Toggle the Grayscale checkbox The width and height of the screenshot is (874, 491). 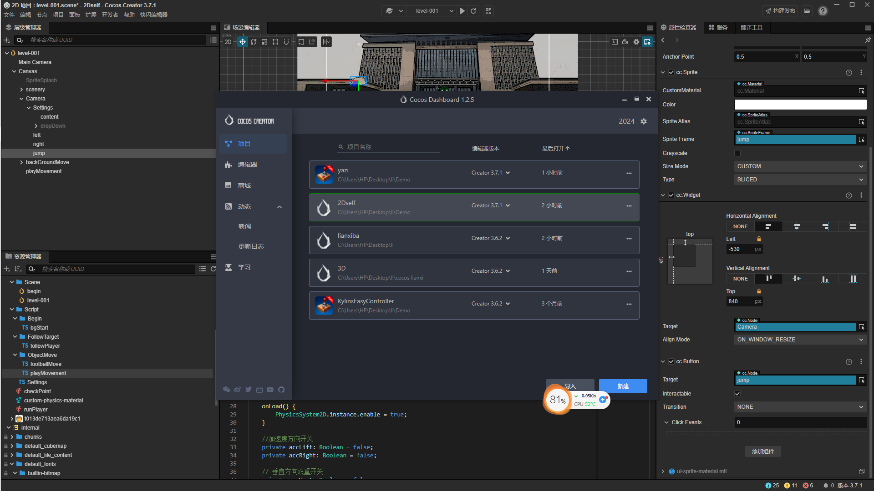(737, 153)
